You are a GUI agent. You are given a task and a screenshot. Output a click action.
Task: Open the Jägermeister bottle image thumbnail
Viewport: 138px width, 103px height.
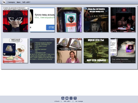pyautogui.click(x=69, y=20)
